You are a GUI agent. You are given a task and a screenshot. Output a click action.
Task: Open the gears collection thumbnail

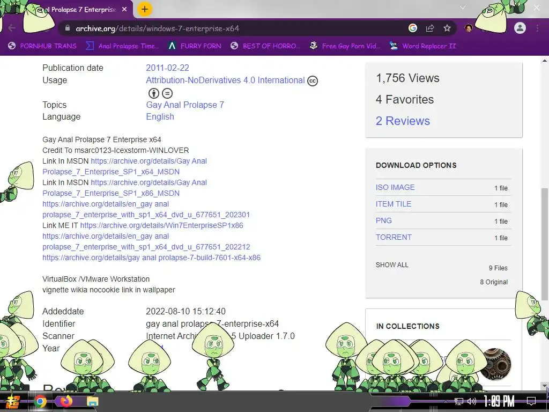coord(495,364)
